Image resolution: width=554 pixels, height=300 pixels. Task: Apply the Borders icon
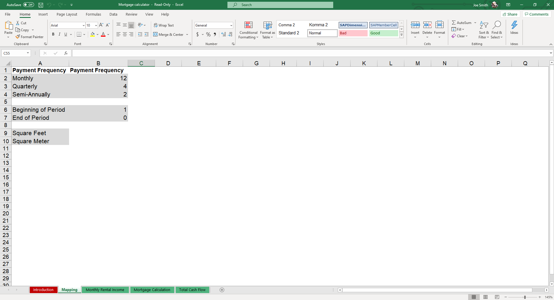point(79,34)
